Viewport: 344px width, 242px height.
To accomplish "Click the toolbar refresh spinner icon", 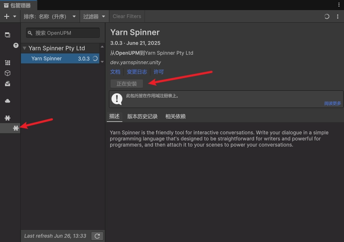I will point(327,16).
